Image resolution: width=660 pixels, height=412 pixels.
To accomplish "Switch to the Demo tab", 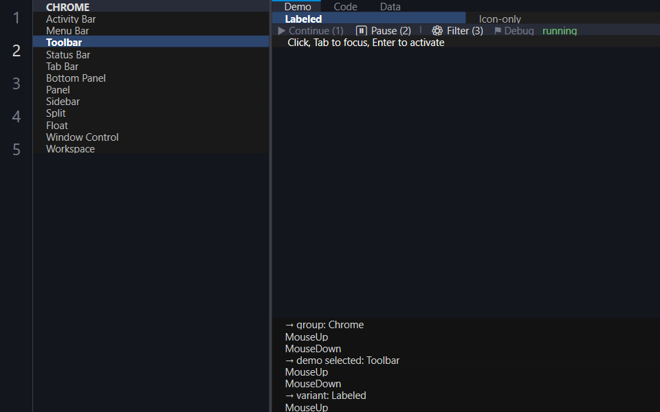I will coord(298,6).
